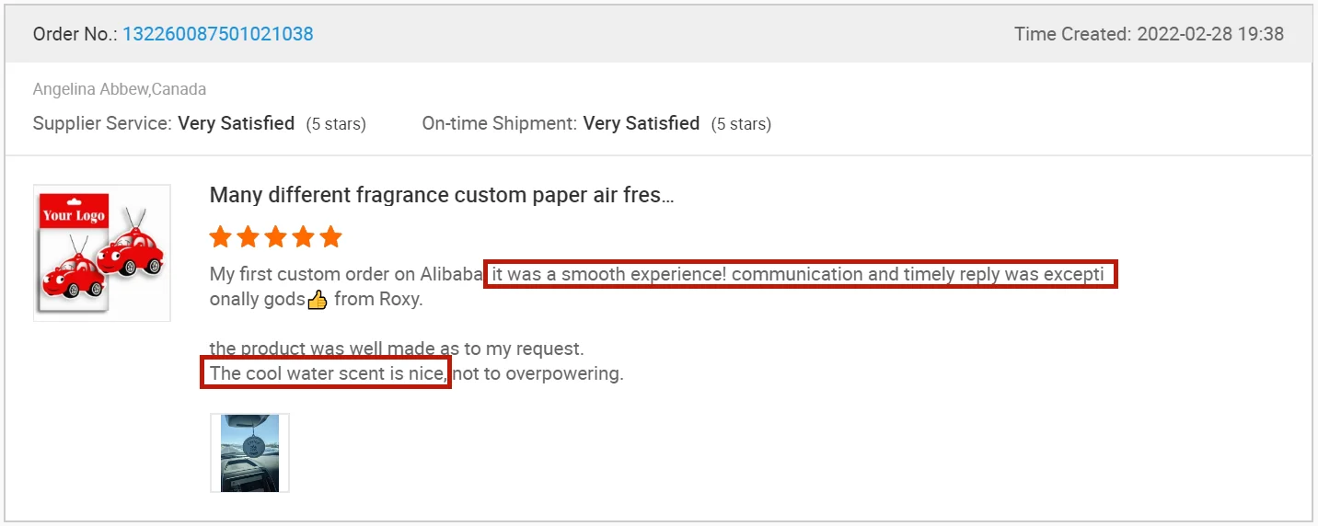Click '(5 stars)' beside On-time Shipment

coord(741,123)
